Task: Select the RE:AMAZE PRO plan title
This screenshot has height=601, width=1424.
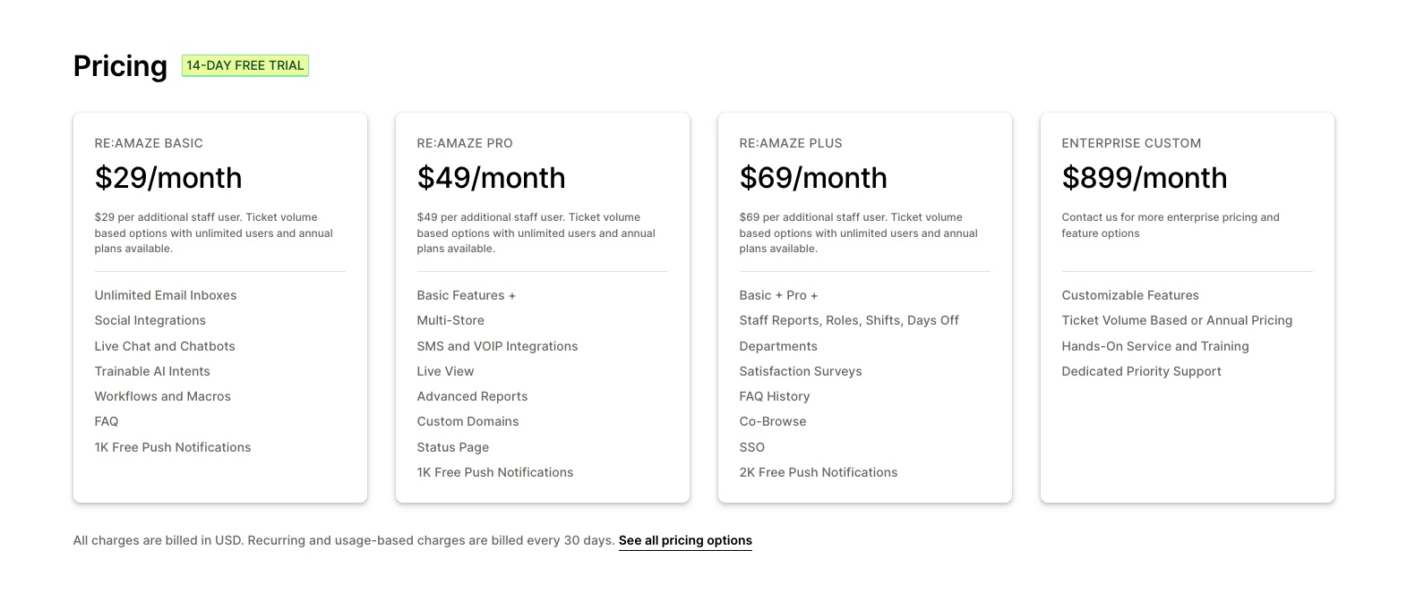Action: click(465, 143)
